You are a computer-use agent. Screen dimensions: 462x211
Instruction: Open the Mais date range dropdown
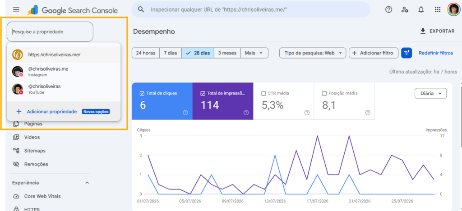click(x=254, y=53)
